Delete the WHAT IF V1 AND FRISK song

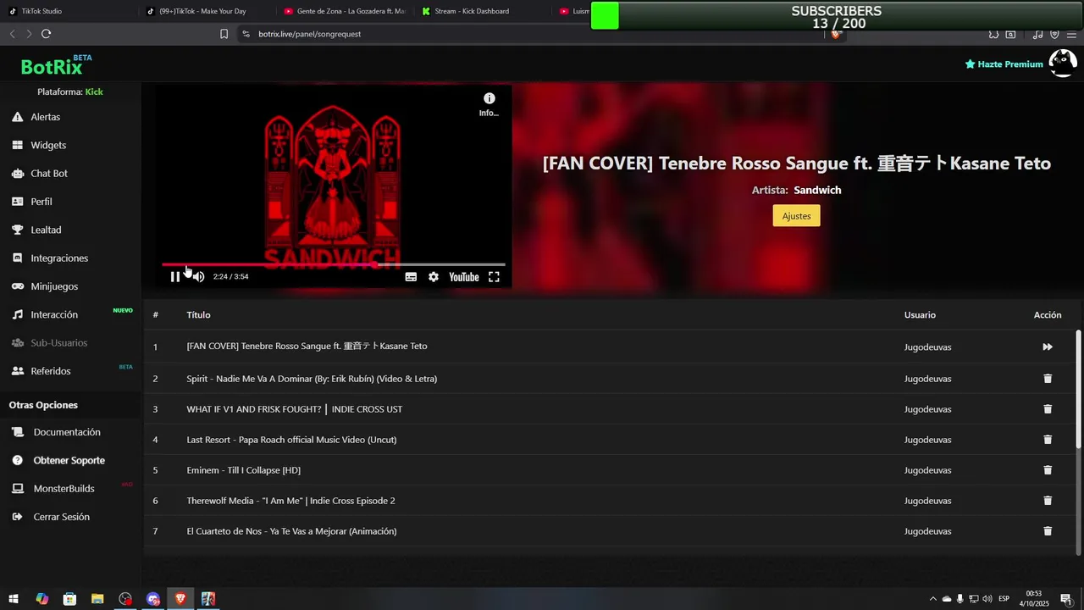[x=1048, y=409]
